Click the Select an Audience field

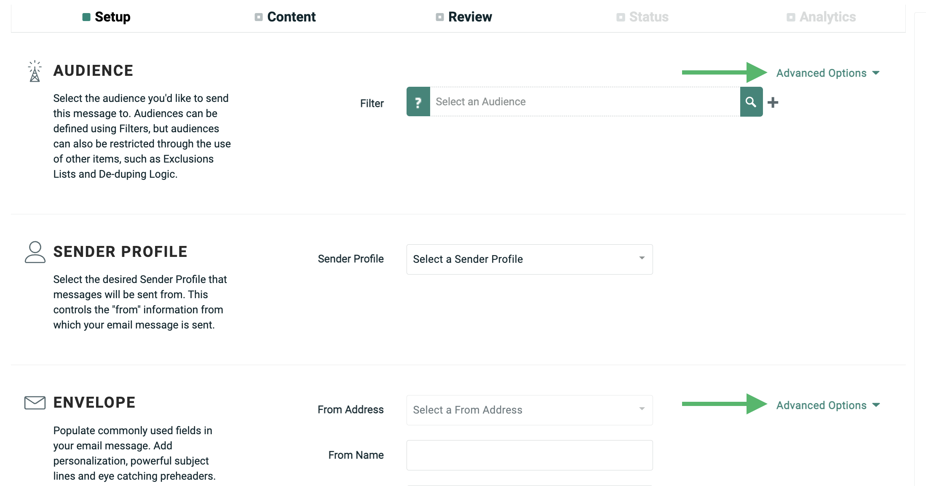pos(585,102)
